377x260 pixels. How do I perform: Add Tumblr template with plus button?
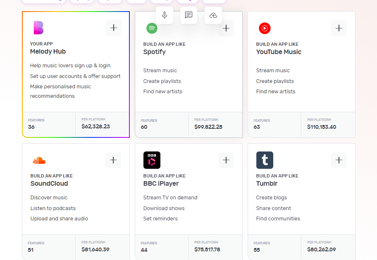click(339, 160)
